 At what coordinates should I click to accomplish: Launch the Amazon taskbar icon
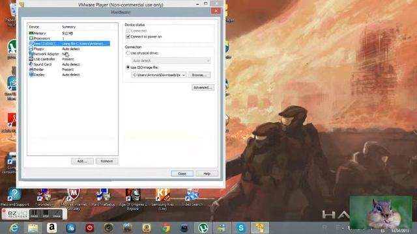point(52,228)
